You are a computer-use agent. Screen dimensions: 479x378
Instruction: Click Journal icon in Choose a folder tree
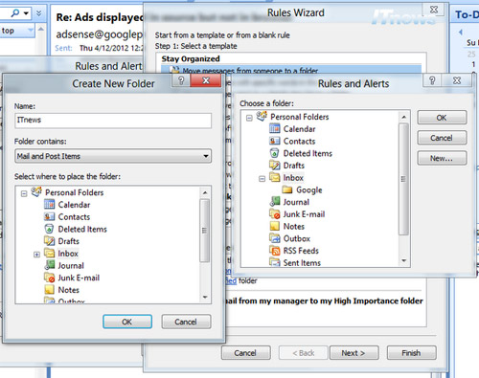tap(275, 202)
